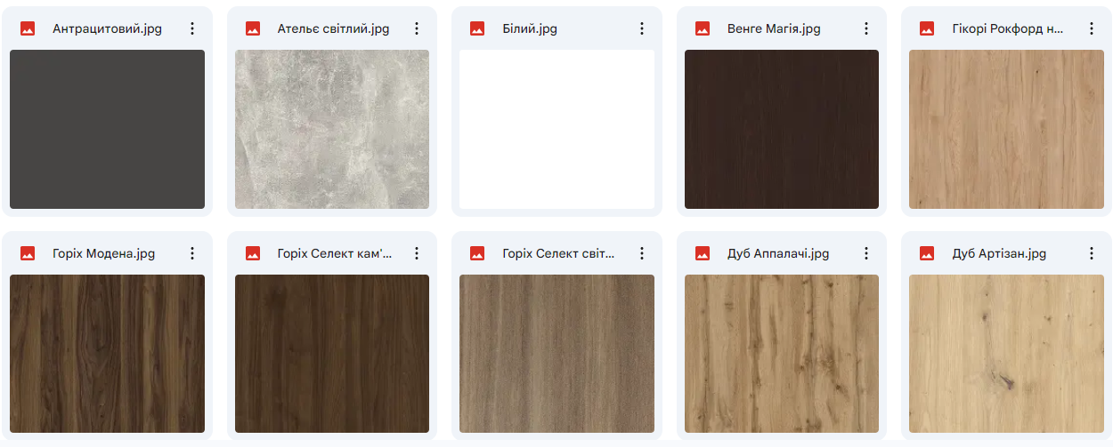
Task: Select the Ательє світлий marble thumbnail
Action: tap(332, 129)
